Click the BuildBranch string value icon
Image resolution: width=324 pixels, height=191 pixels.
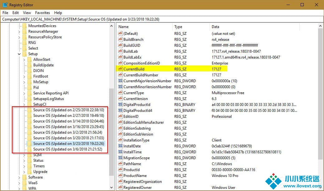click(x=120, y=39)
